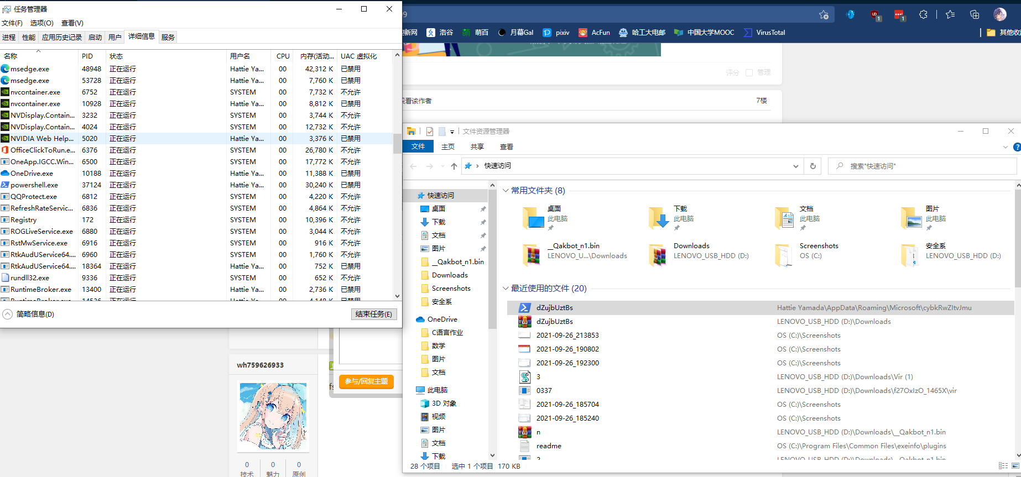Click the Explorer back navigation arrow
Screen dimensions: 1021x477
click(x=413, y=166)
